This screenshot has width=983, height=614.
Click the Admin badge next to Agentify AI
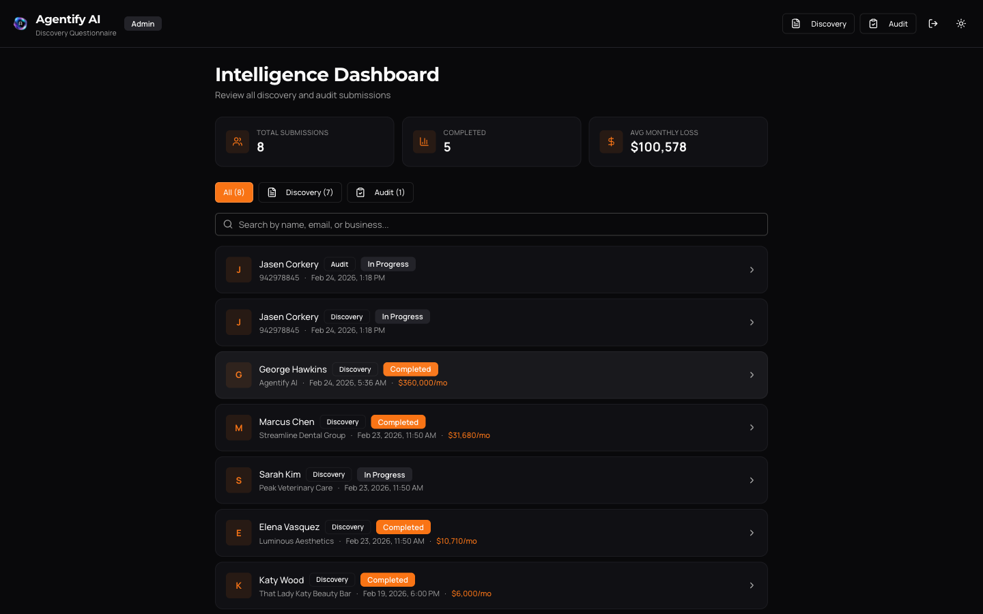point(143,23)
